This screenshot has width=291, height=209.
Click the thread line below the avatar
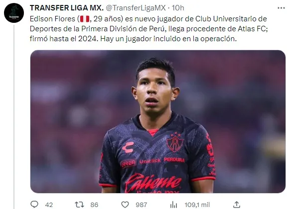click(x=14, y=117)
